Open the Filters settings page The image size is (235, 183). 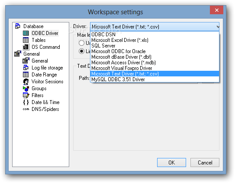click(x=38, y=95)
